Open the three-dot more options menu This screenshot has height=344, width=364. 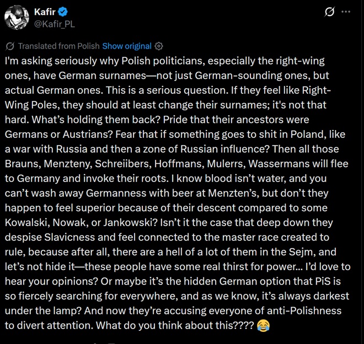click(x=346, y=12)
